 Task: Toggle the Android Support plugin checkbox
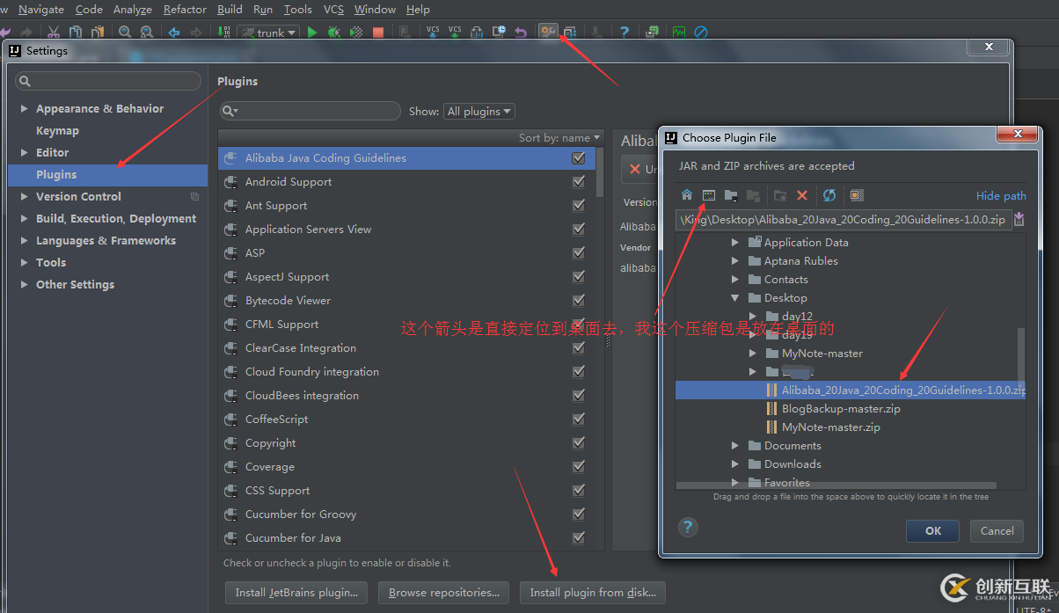point(579,182)
